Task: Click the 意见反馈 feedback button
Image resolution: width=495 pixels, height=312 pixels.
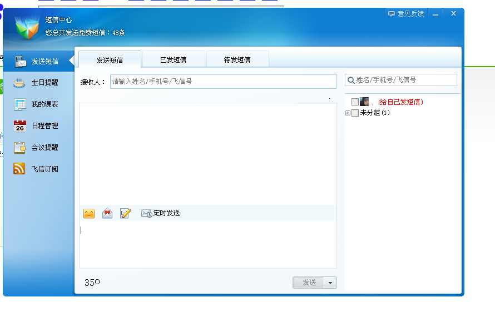Action: tap(406, 13)
